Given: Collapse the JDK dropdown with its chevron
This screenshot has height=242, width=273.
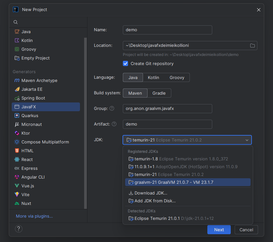Looking at the screenshot, I should [x=247, y=140].
